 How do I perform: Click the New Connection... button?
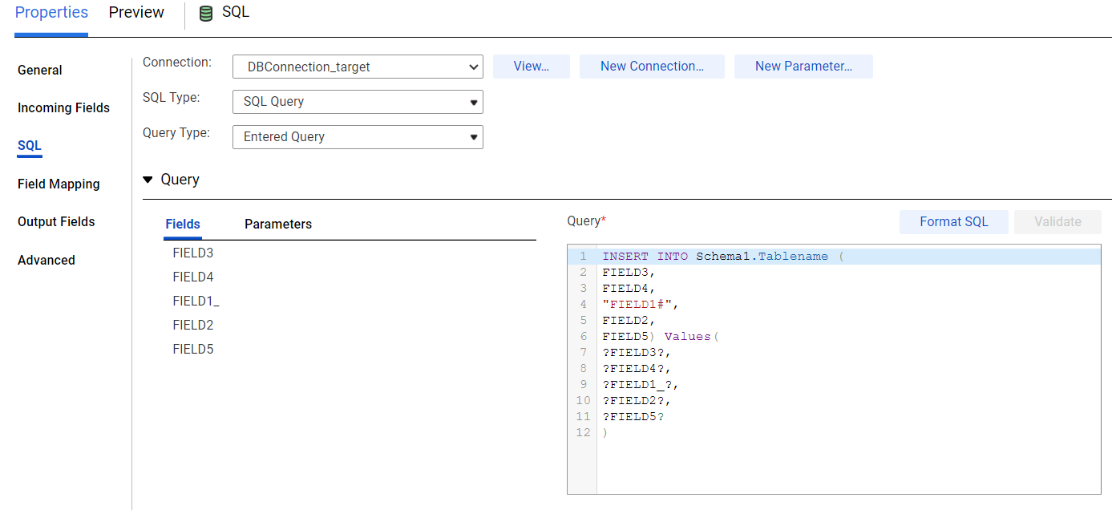coord(652,67)
